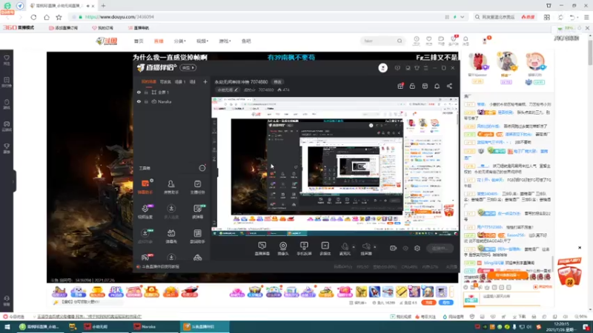The image size is (593, 333).
Task: Mute the microphone in companion bottom bar
Action: 345,249
